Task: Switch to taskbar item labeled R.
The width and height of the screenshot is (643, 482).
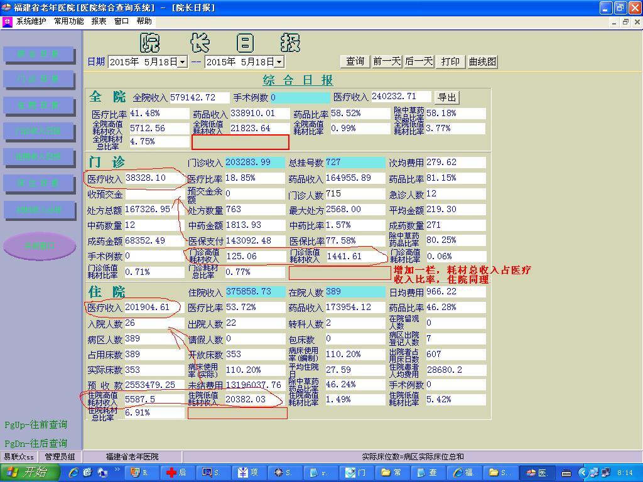Action: 141,473
